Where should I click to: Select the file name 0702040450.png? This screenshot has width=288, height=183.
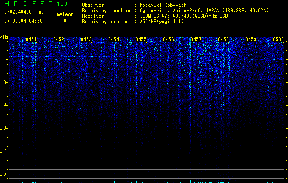click(23, 12)
